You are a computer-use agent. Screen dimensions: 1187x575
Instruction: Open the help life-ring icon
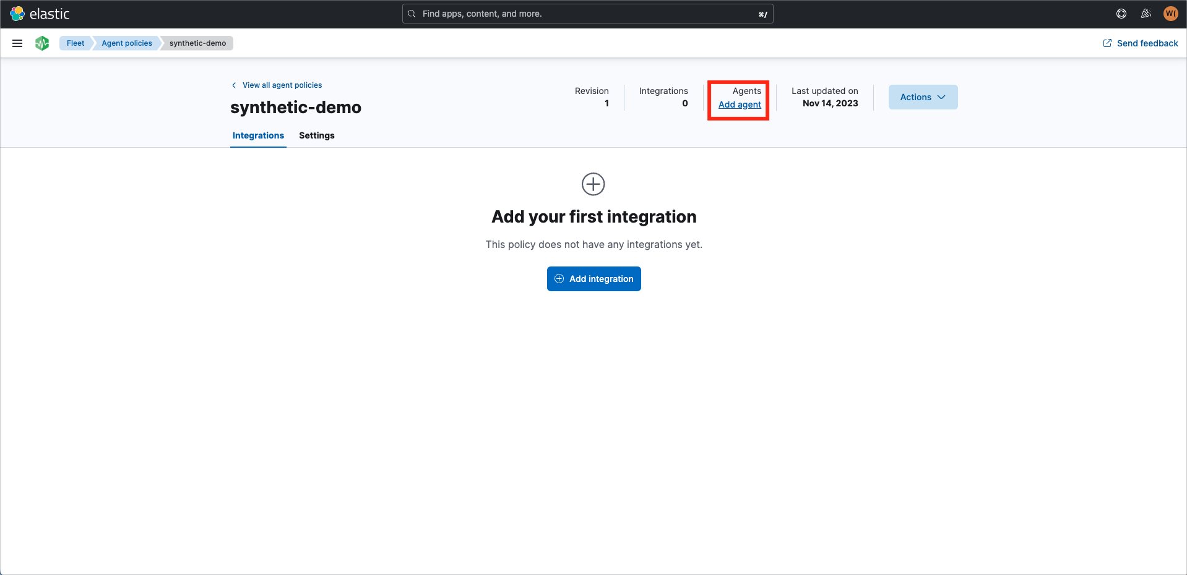(x=1121, y=14)
